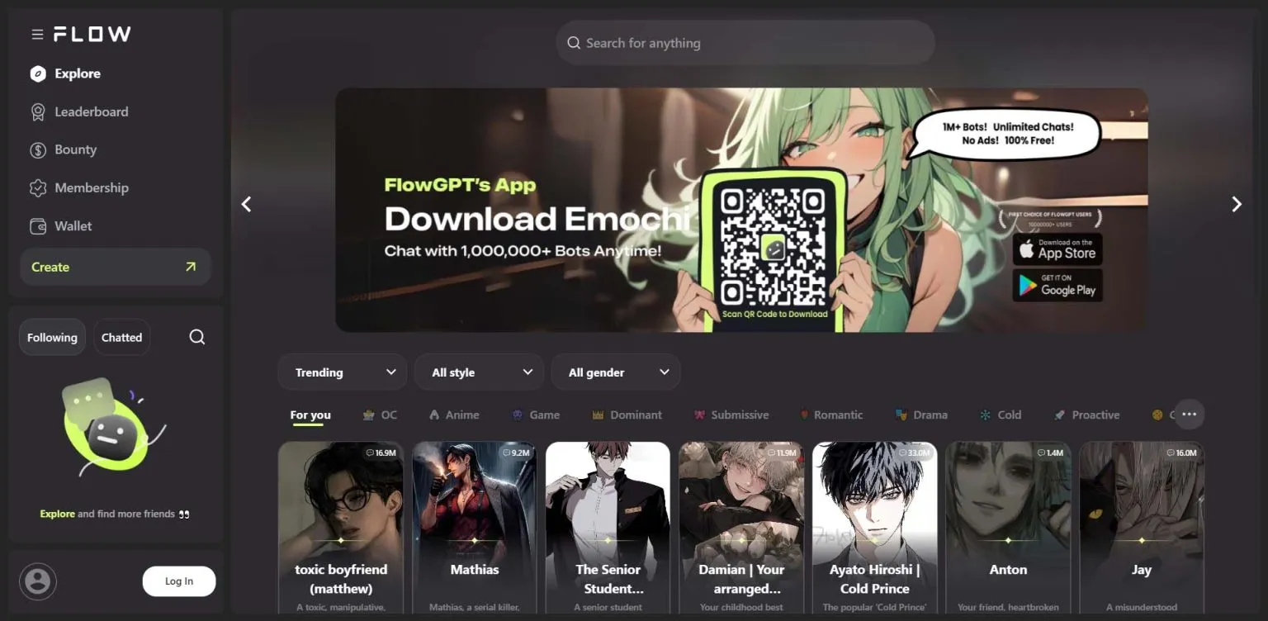Switch to the Anime tab
The width and height of the screenshot is (1268, 621).
454,415
